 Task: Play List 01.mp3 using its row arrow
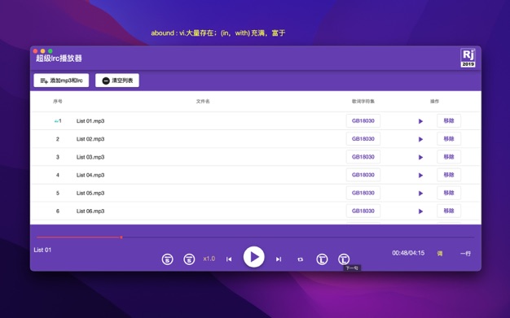pos(420,121)
